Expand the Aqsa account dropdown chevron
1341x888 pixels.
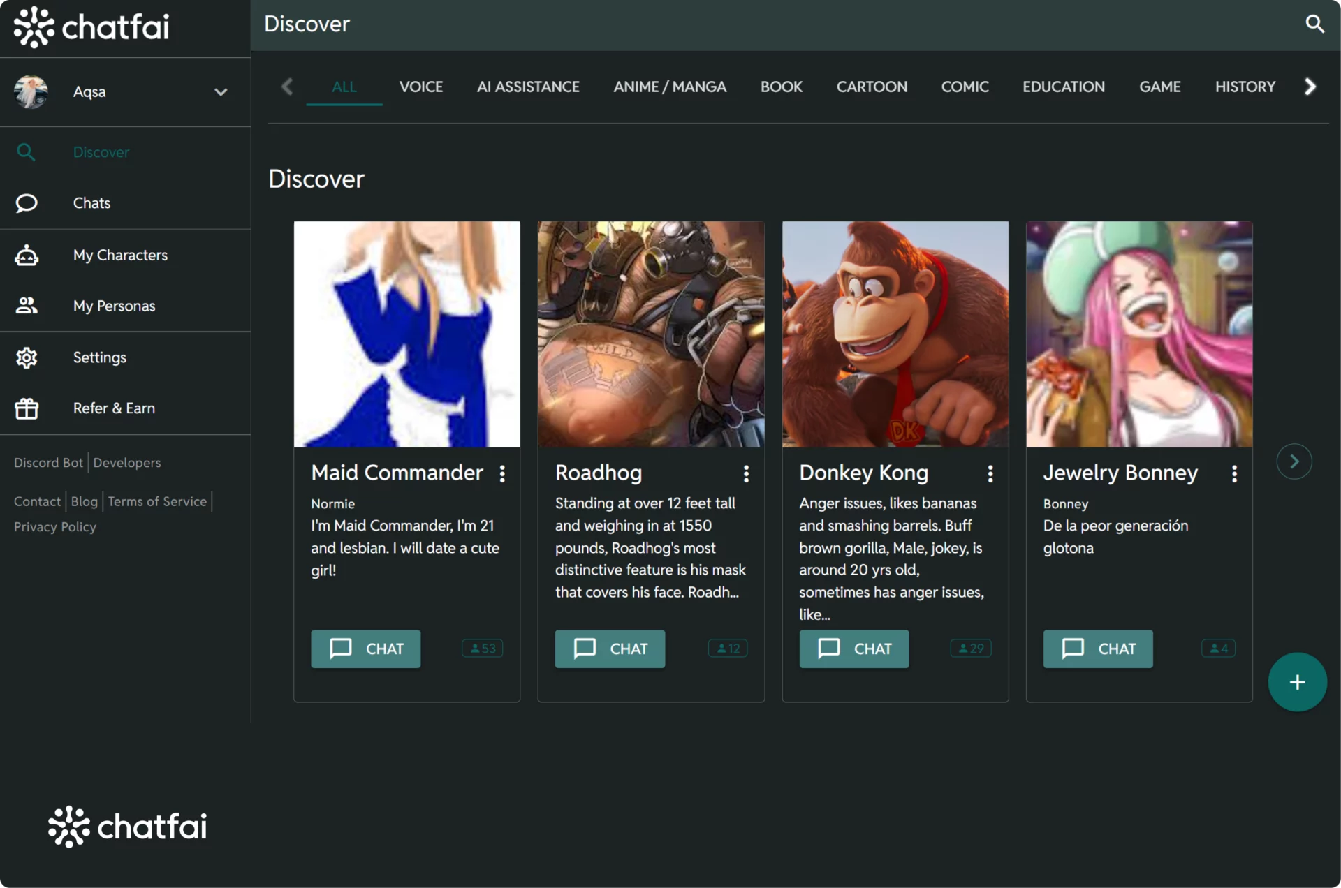221,92
